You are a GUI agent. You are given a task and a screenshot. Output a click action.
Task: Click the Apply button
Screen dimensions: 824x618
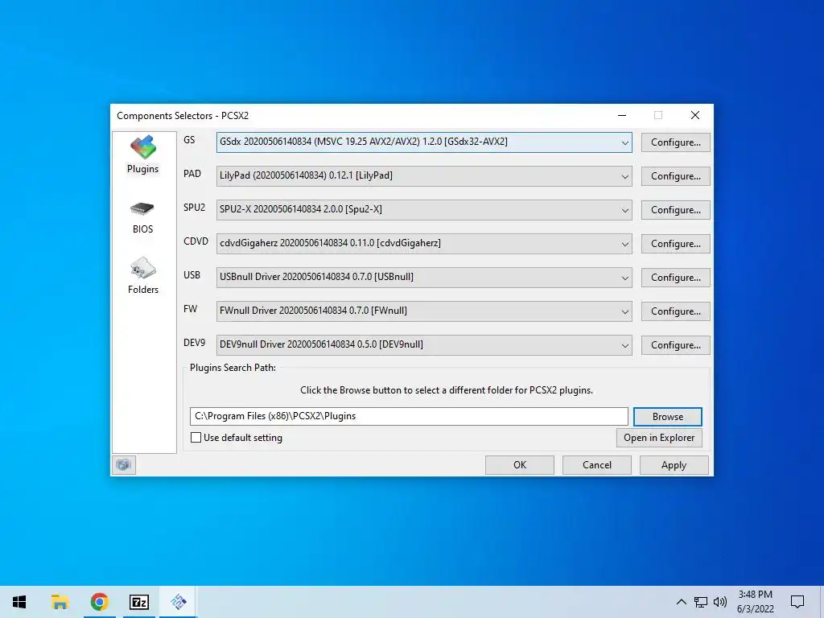pos(674,464)
